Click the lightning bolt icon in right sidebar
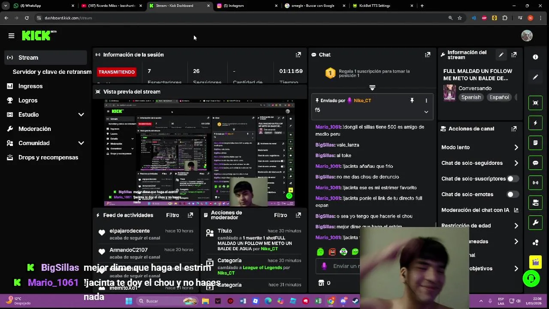 (535, 123)
